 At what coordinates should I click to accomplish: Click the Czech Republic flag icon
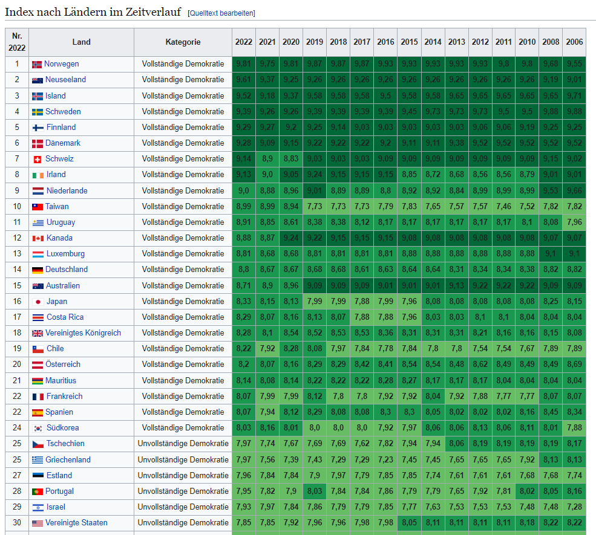tap(38, 444)
